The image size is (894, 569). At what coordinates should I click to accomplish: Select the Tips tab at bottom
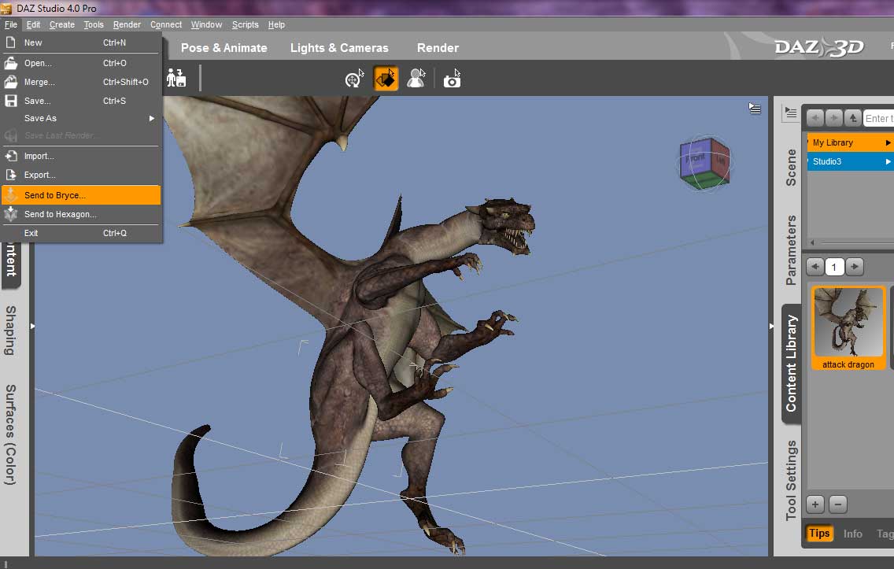click(819, 533)
